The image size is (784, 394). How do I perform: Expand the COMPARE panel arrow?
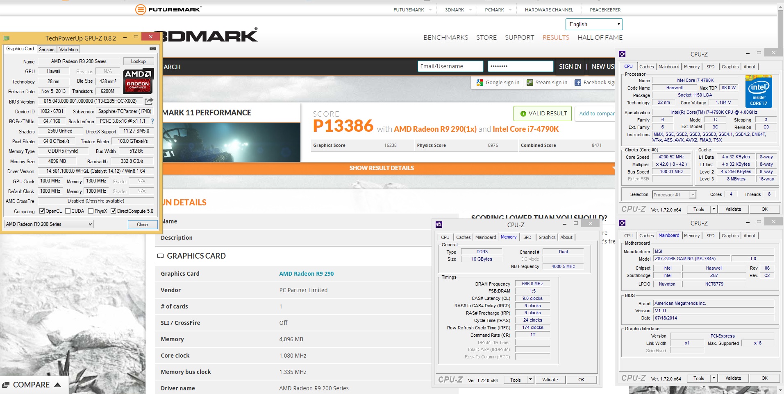tap(58, 385)
